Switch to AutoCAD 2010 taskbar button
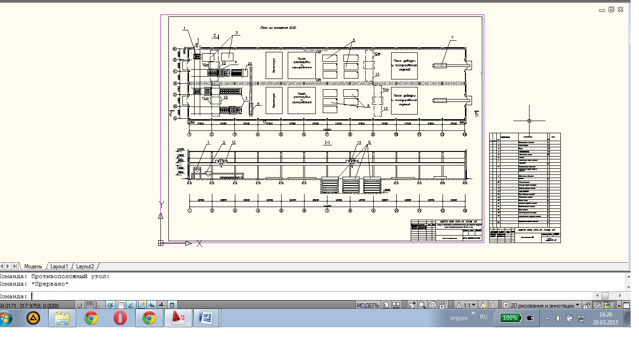Viewport: 639px width, 359px height. click(x=178, y=318)
